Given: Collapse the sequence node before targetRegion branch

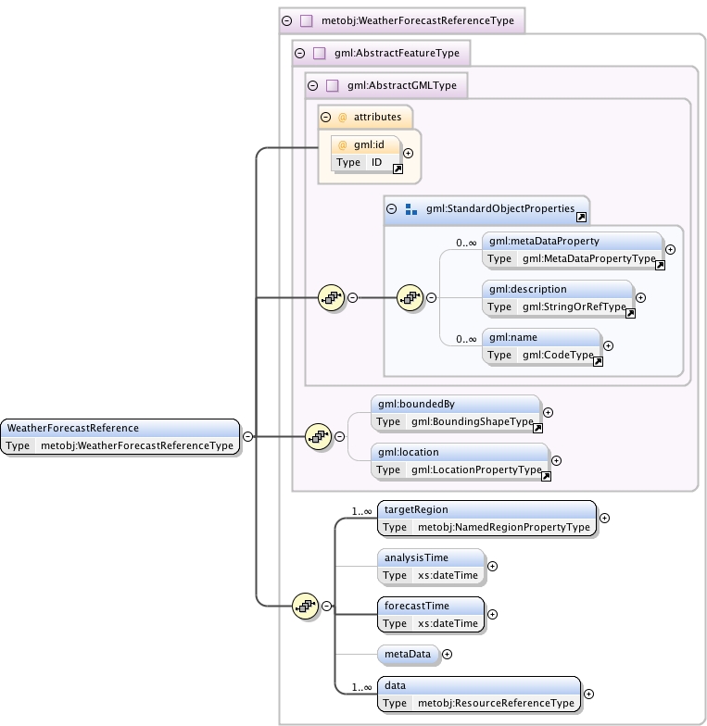Looking at the screenshot, I should point(326,606).
